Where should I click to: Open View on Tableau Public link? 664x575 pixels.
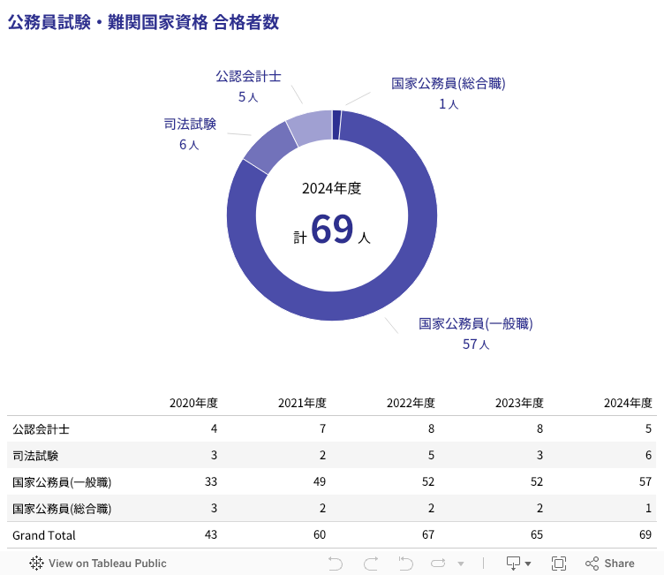107,563
